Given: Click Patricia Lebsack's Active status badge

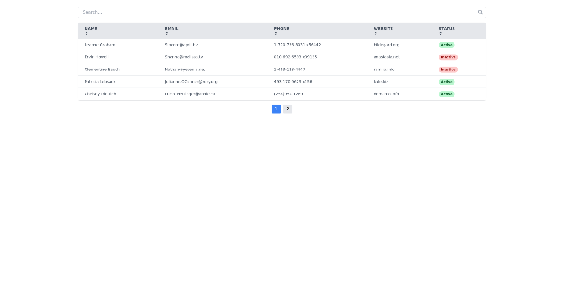Looking at the screenshot, I should tap(446, 82).
